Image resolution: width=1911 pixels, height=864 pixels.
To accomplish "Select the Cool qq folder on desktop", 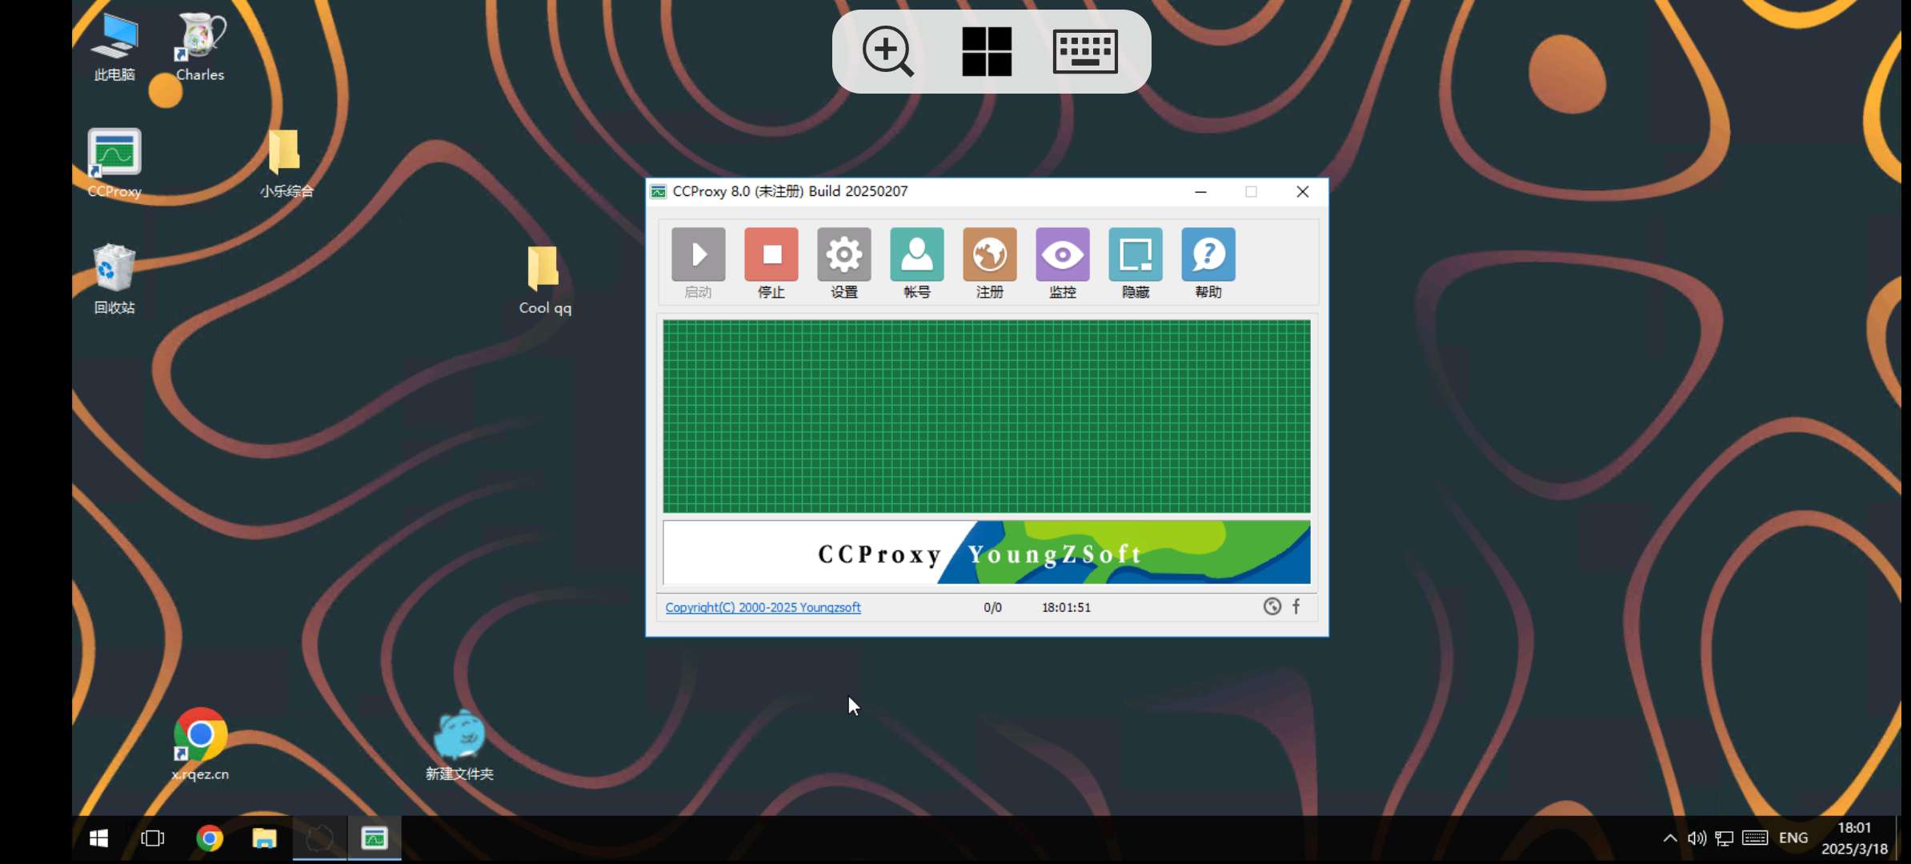I will [545, 279].
